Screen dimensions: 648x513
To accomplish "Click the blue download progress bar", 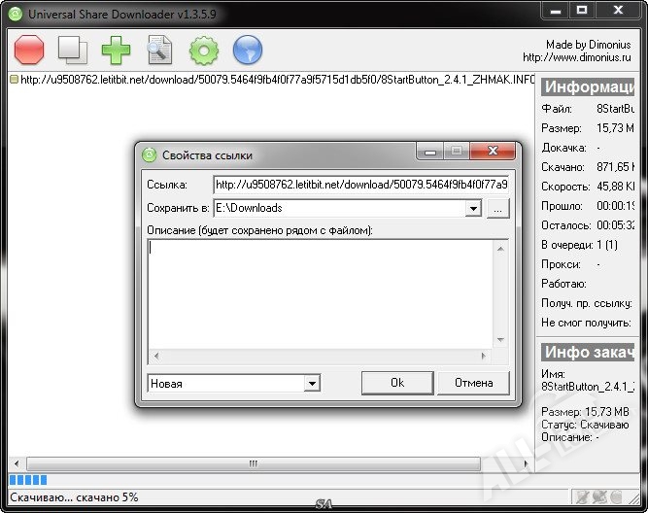I will point(27,480).
